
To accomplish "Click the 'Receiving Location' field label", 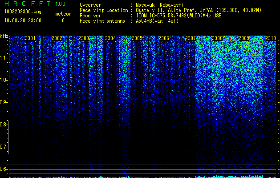I will pyautogui.click(x=104, y=10).
